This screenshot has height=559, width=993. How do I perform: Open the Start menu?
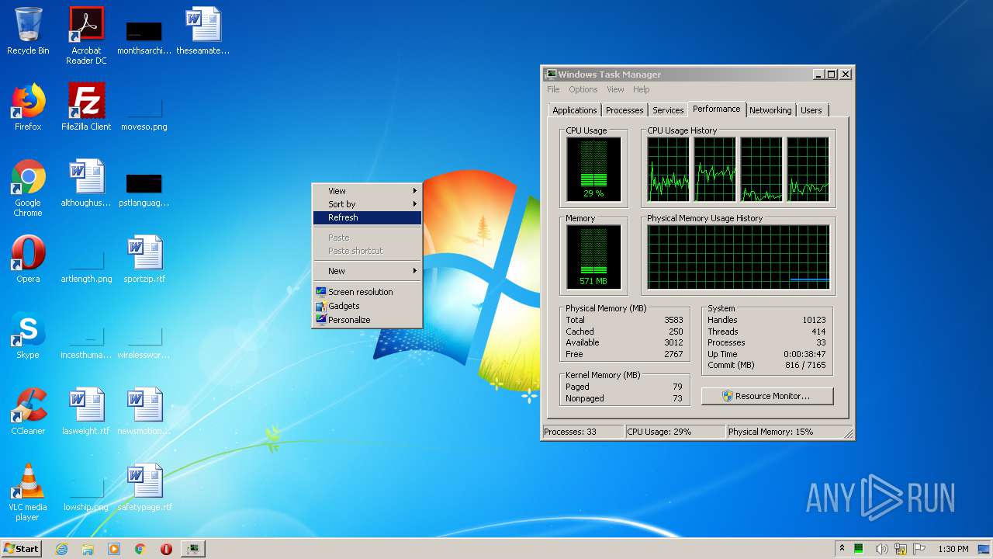click(22, 549)
